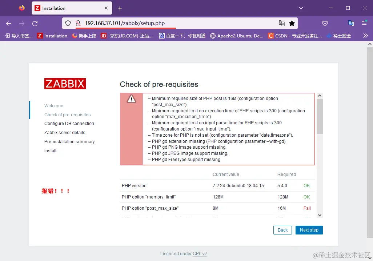The image size is (373, 261).
Task: Click the Fail status for post_max_size
Action: pyautogui.click(x=307, y=208)
